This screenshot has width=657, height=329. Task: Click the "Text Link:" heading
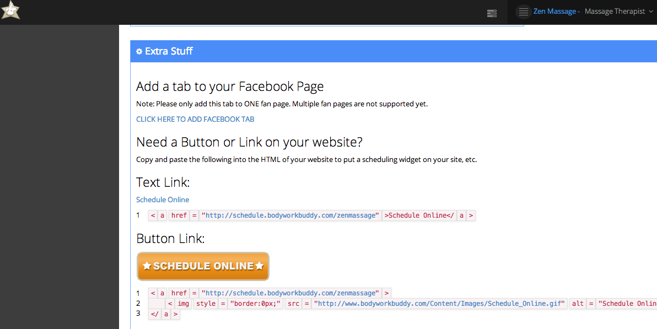[163, 182]
